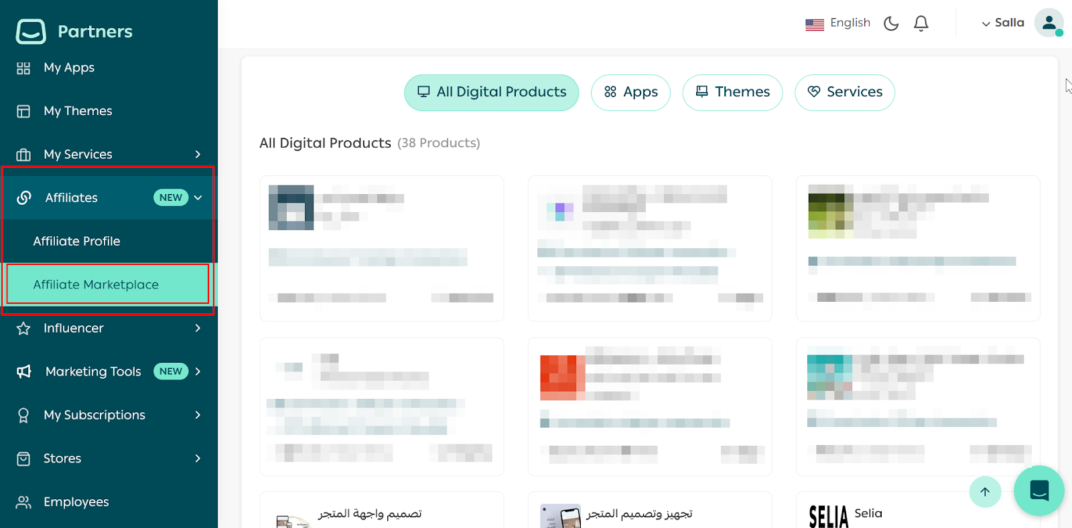The image size is (1072, 528).
Task: Open the live chat bubble
Action: tap(1038, 491)
